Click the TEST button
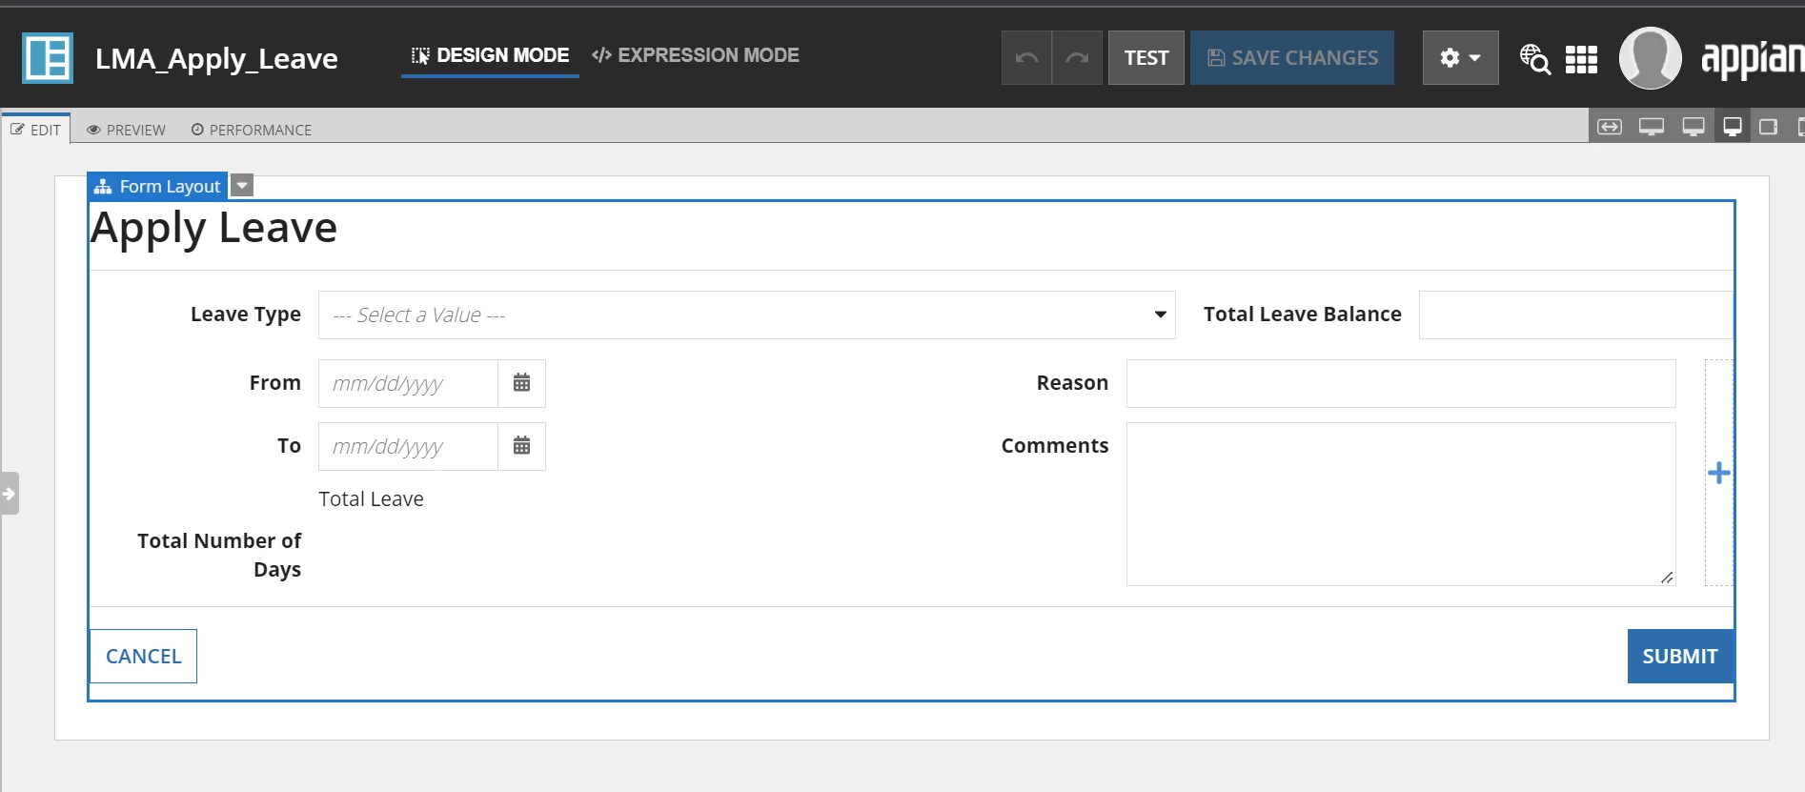The width and height of the screenshot is (1805, 792). click(1146, 58)
